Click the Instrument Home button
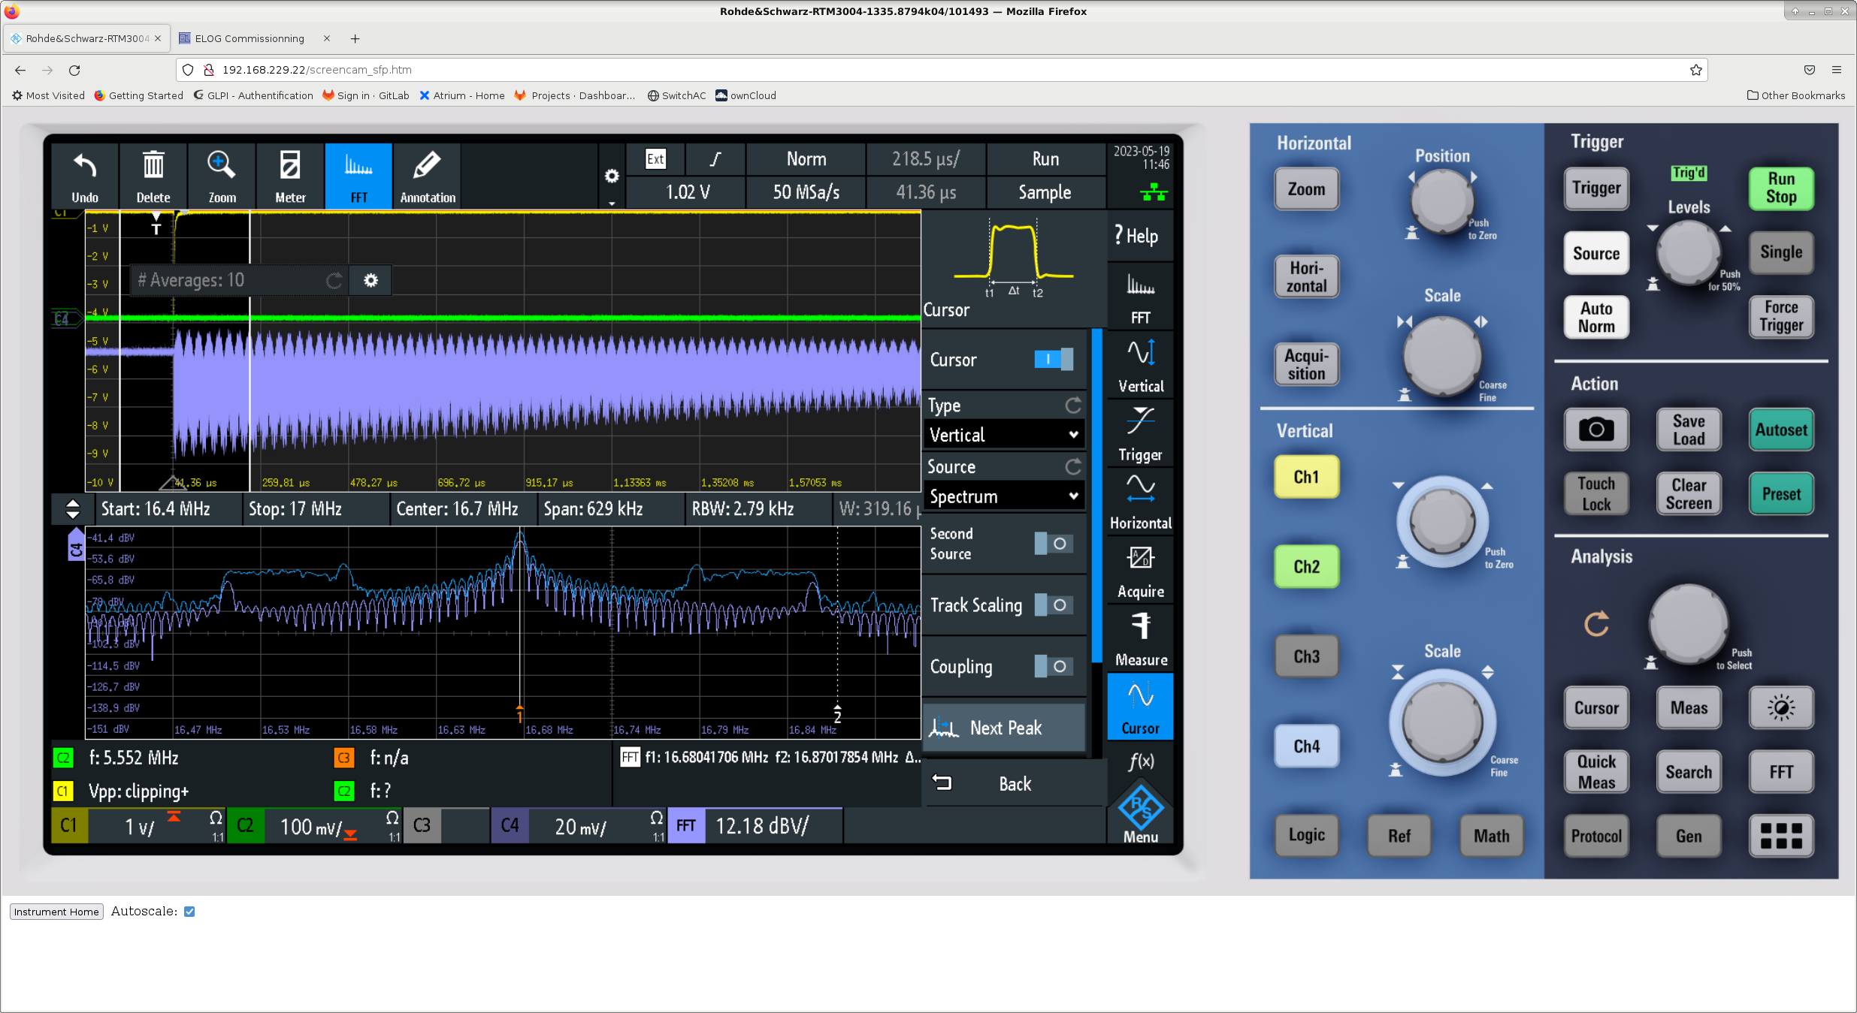 [56, 912]
